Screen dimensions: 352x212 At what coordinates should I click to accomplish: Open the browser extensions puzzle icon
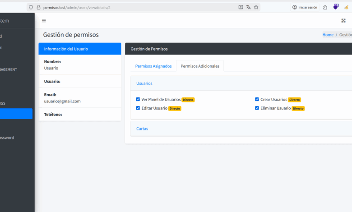point(325,7)
